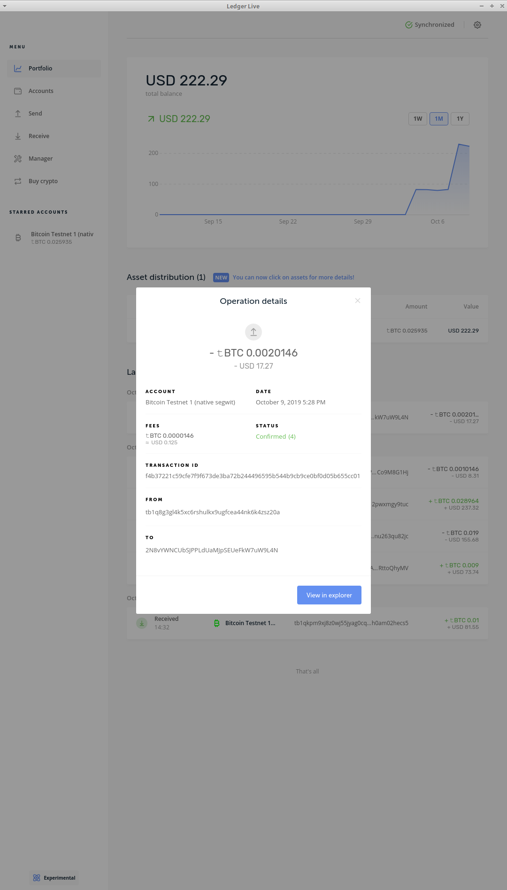
Task: Open starred Bitcoin Testnet 1 account
Action: pyautogui.click(x=54, y=238)
